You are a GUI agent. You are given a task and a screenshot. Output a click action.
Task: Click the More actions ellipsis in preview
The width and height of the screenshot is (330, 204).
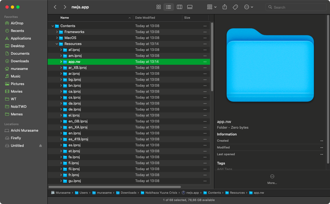272,176
